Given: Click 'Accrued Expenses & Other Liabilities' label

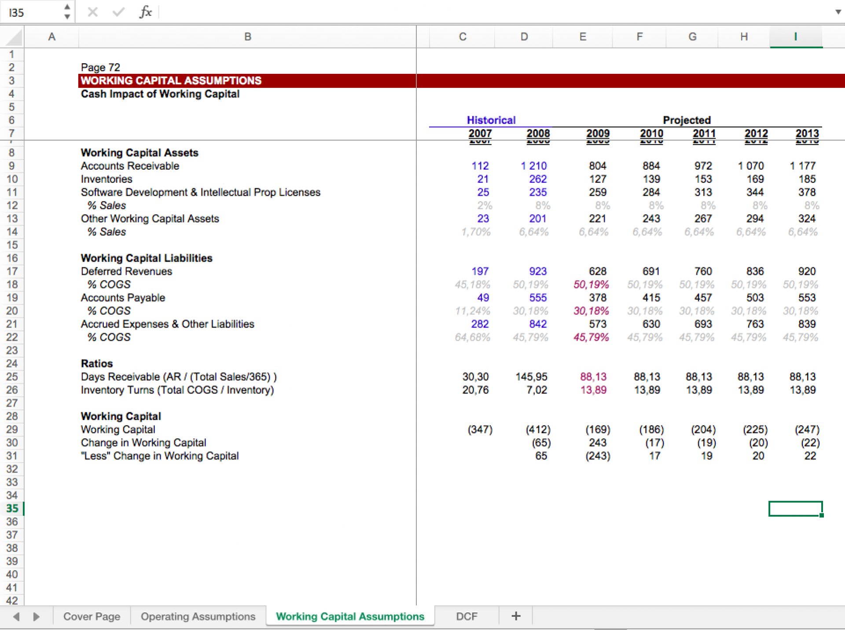Looking at the screenshot, I should coord(167,324).
